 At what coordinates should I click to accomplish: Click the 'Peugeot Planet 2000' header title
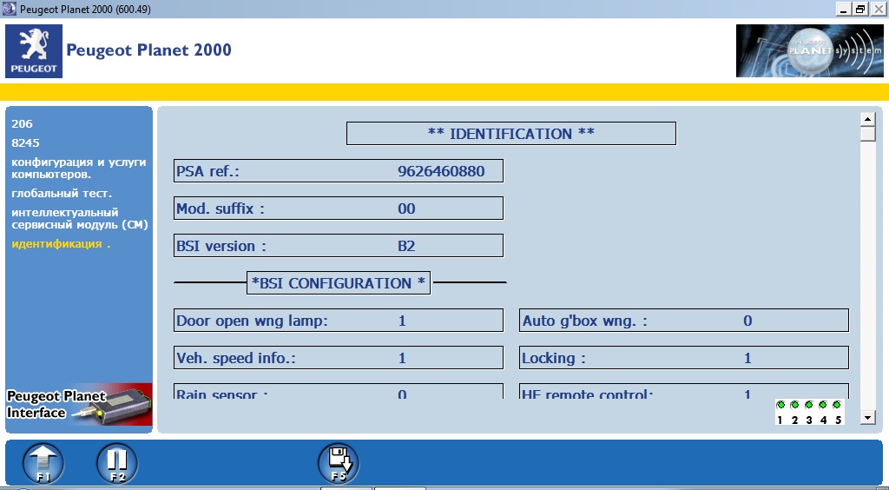(149, 50)
